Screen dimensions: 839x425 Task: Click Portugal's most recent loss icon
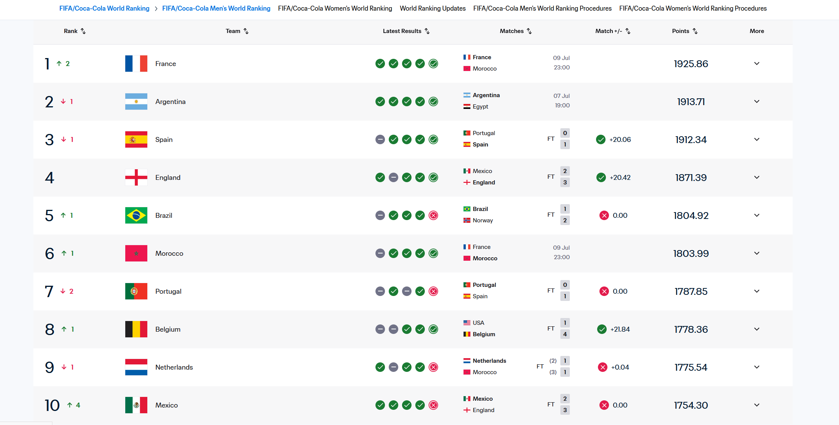pos(433,291)
